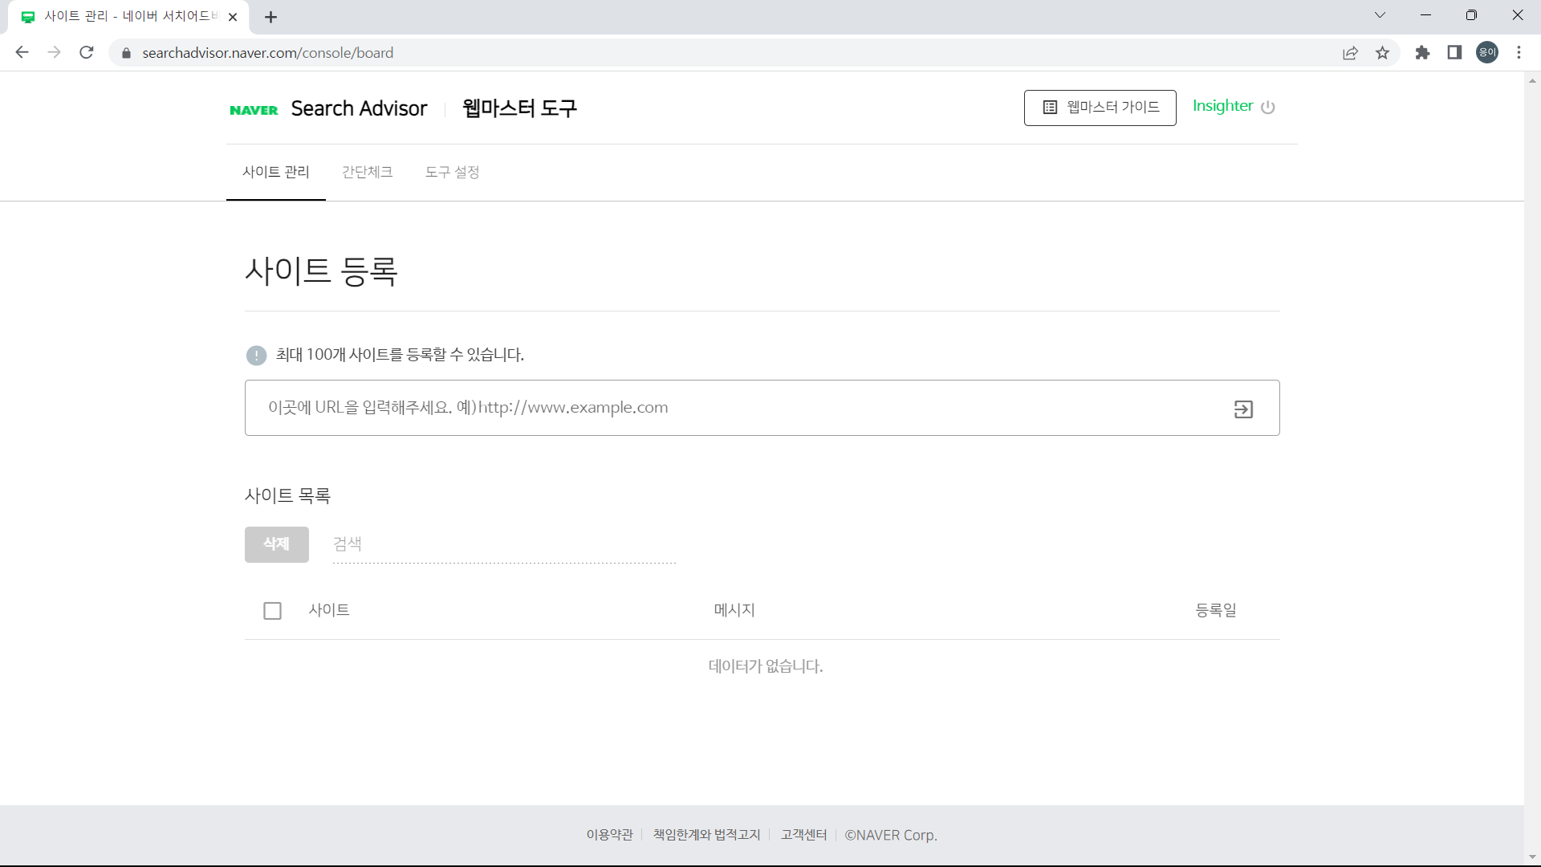Check the select-all sites checkbox

coord(272,610)
